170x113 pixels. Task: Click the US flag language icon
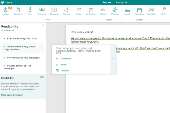pyautogui.click(x=126, y=2)
